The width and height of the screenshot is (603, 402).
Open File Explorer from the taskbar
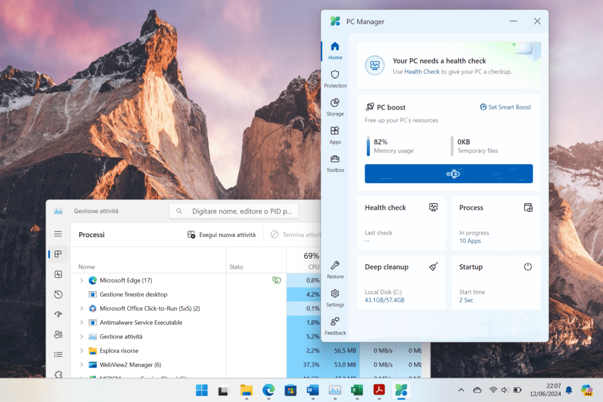coord(247,390)
